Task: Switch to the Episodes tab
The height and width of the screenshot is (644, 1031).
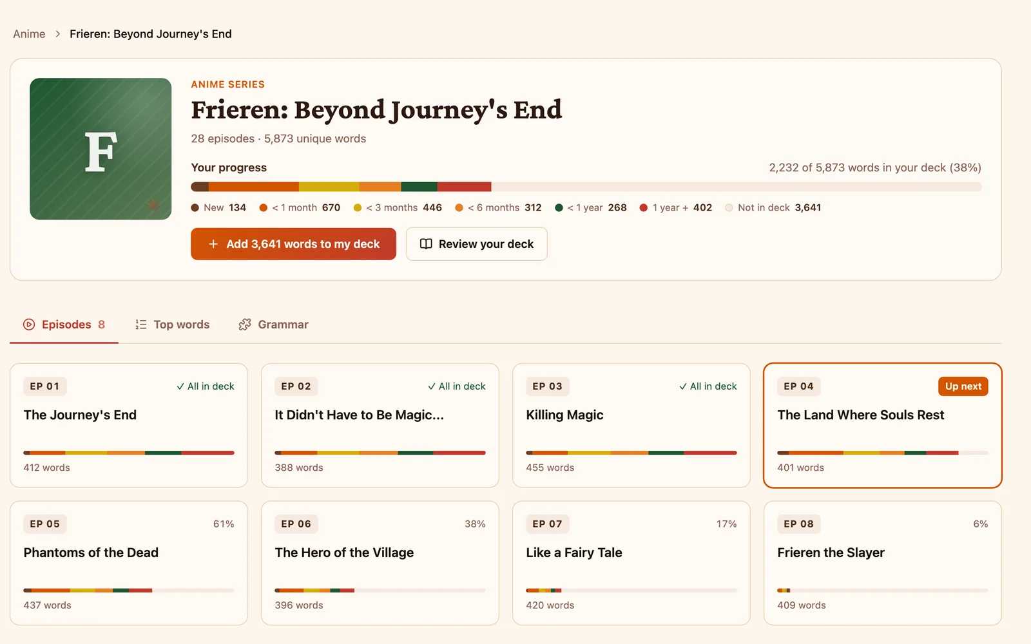Action: click(64, 325)
